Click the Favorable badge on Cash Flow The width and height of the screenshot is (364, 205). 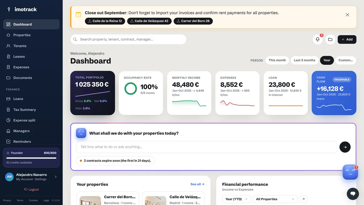click(342, 80)
